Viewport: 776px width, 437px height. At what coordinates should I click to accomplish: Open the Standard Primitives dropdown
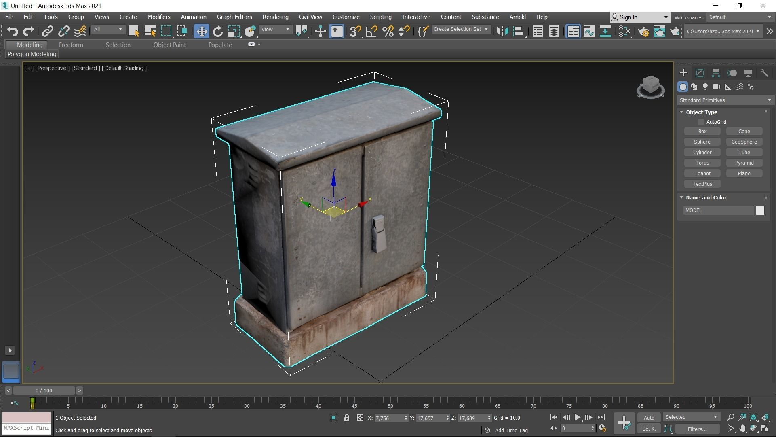pos(725,100)
